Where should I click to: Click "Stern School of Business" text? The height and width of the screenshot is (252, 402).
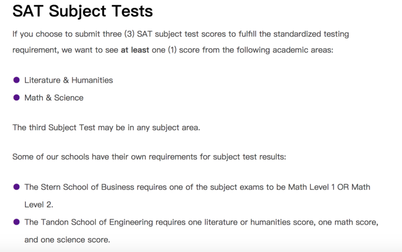(x=87, y=187)
